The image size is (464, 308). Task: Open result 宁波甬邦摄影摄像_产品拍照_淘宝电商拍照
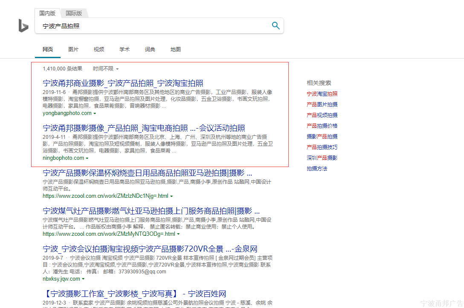point(144,128)
